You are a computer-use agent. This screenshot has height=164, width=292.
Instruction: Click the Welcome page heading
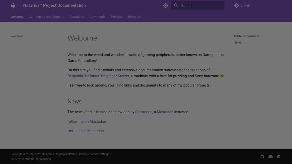point(82,38)
